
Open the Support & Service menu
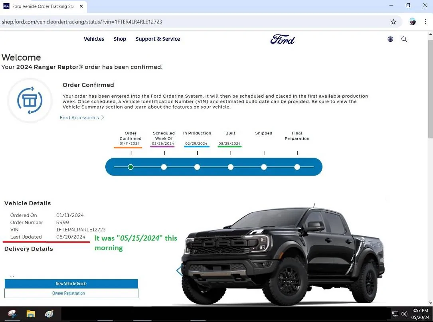(158, 39)
